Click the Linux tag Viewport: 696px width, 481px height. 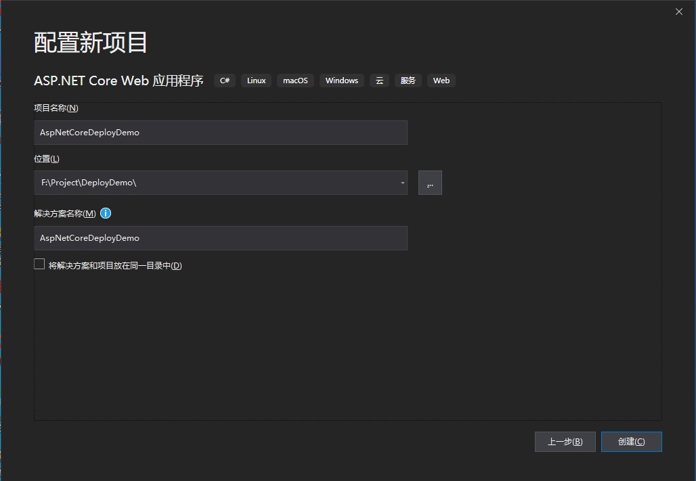tap(256, 81)
